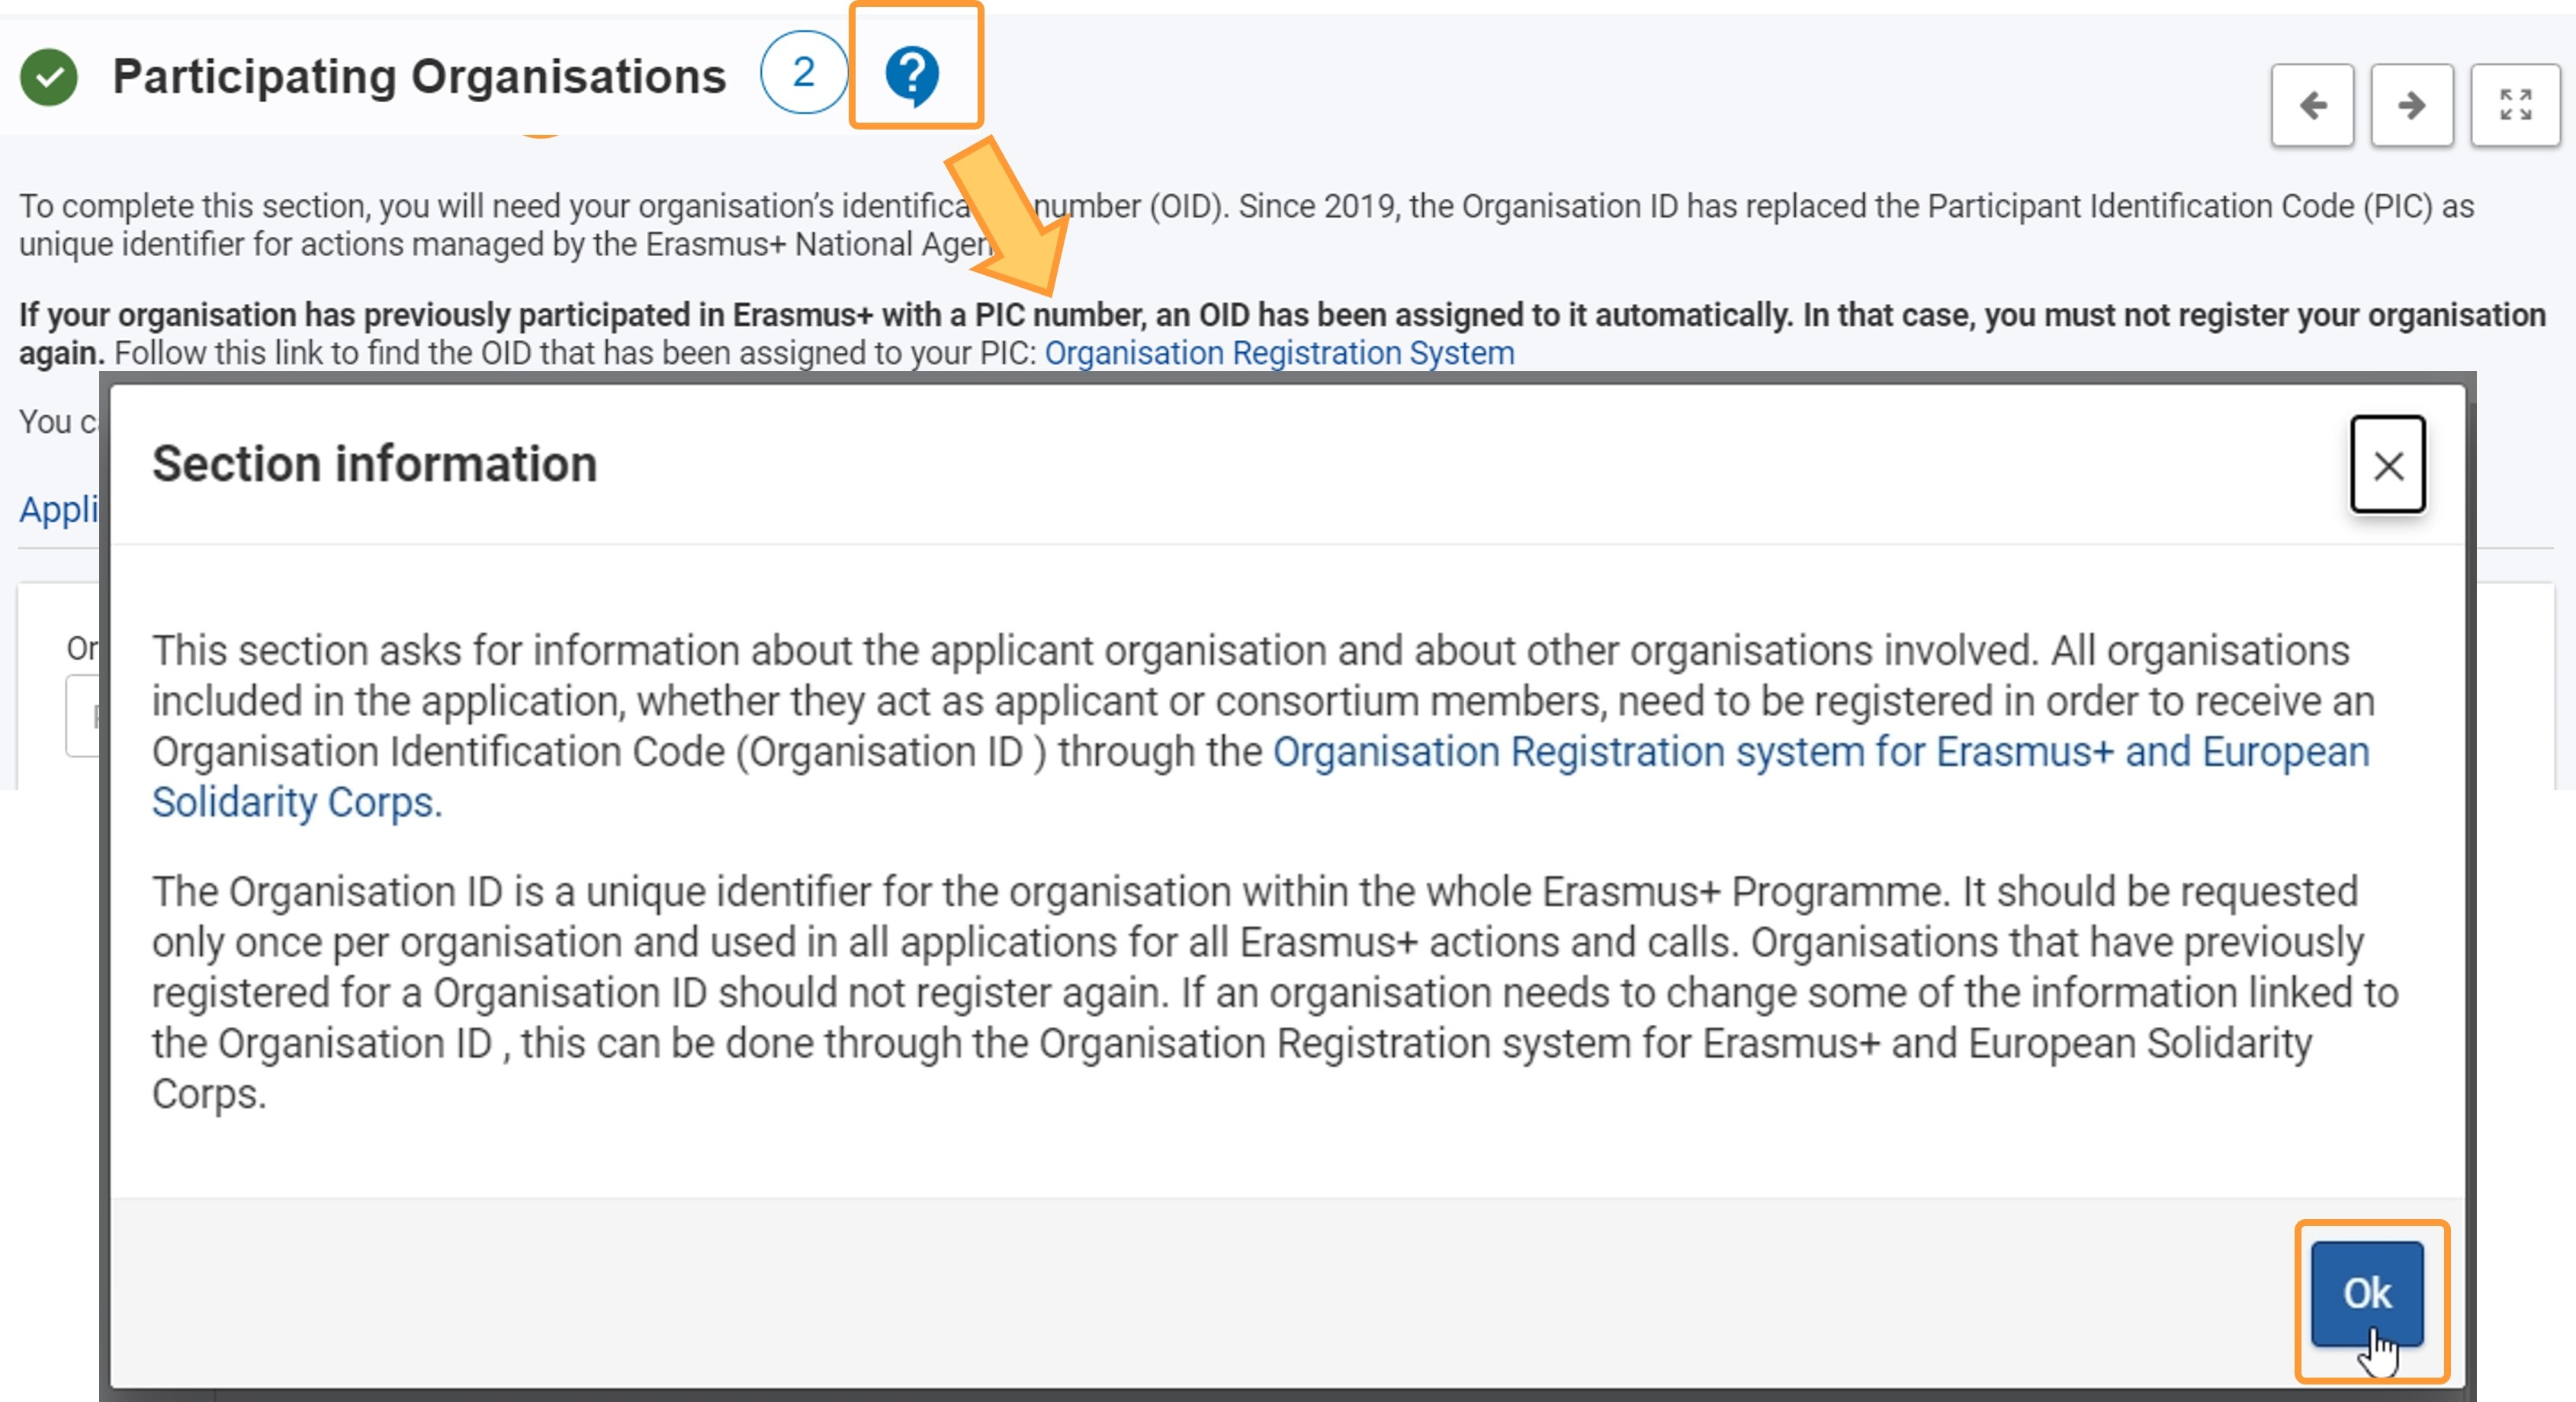Click the green completed checkmark icon

click(49, 77)
